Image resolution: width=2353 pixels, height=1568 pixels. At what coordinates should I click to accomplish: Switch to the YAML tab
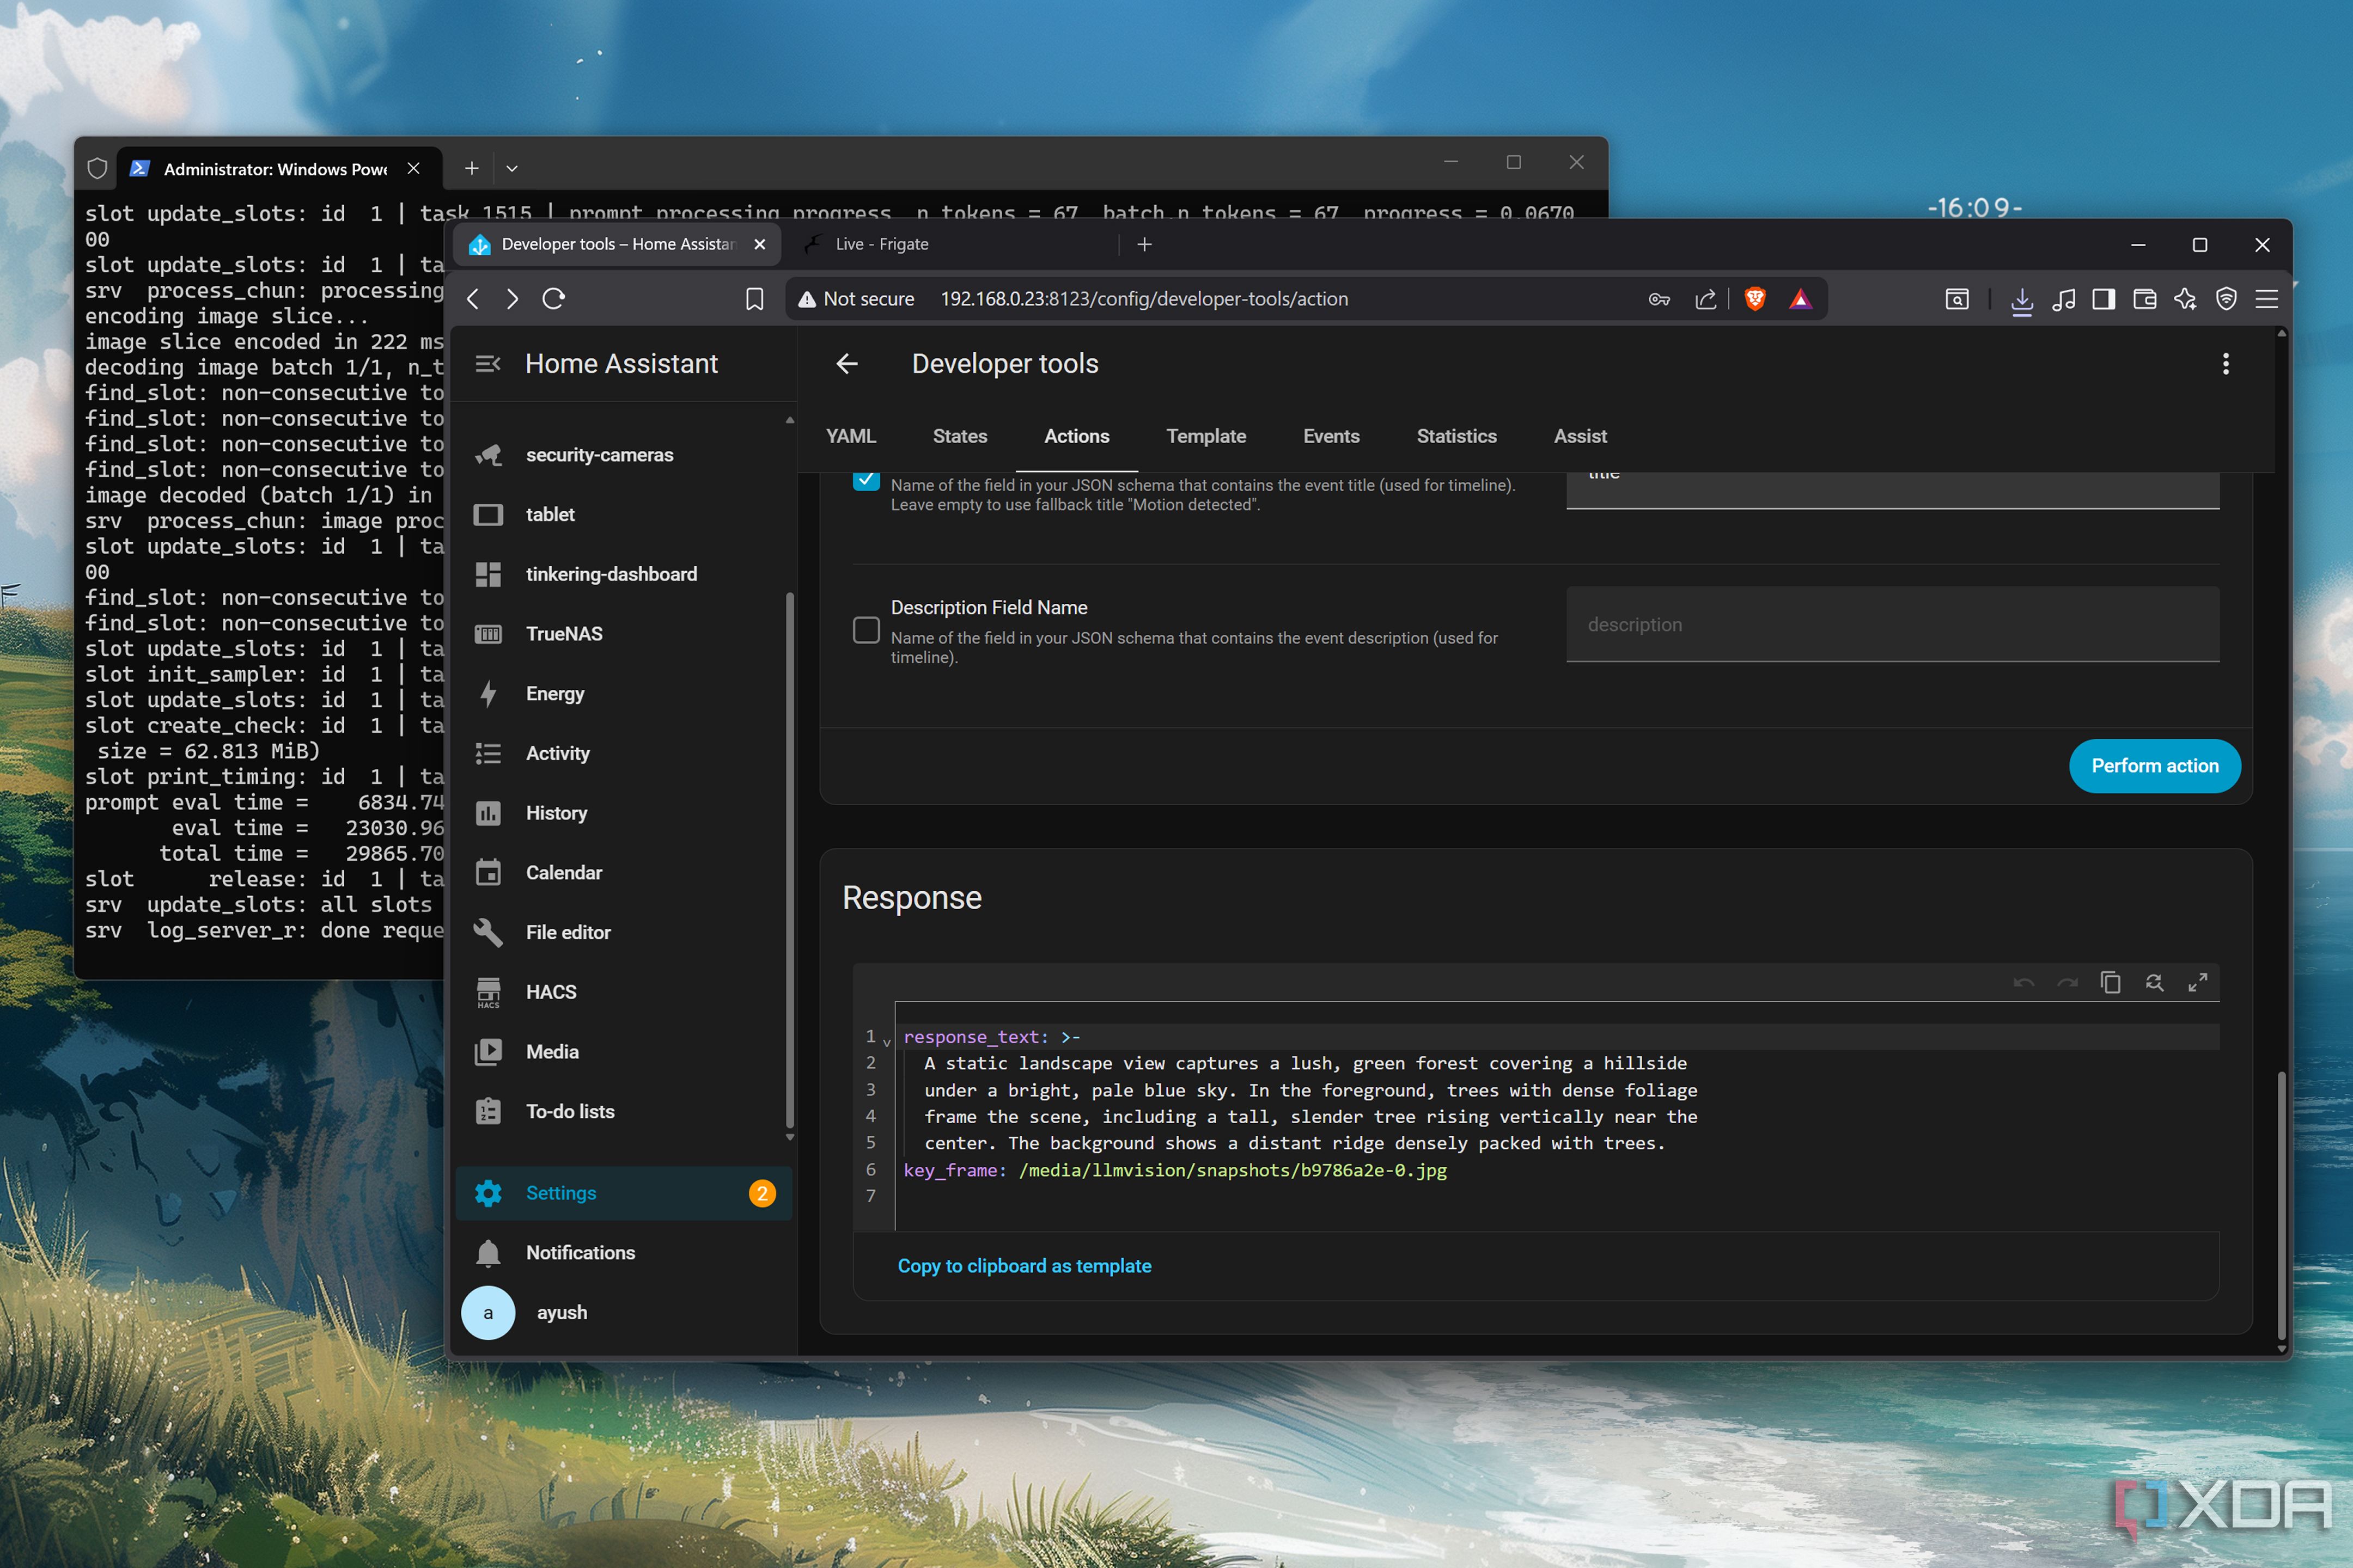click(x=851, y=436)
